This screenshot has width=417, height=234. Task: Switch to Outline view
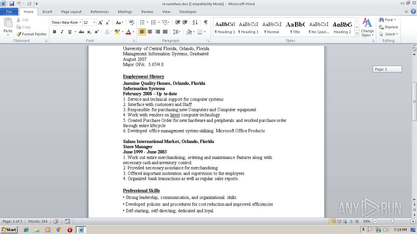pos(351,221)
